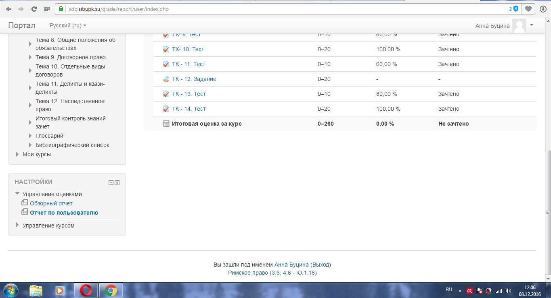
Task: Expand the Мои курсы tree node
Action: (x=17, y=154)
